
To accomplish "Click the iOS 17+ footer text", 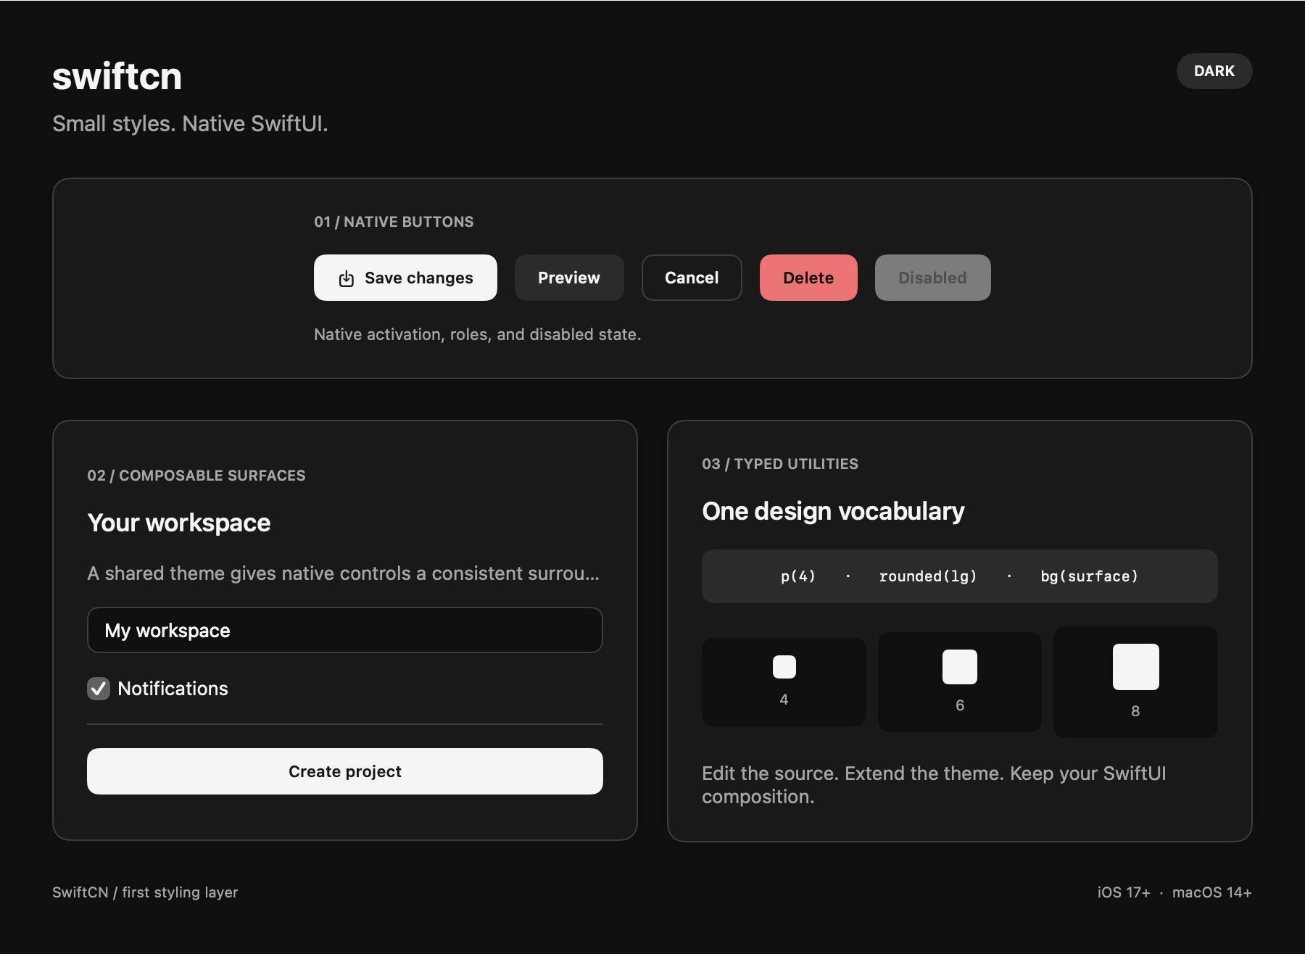I will pyautogui.click(x=1124, y=892).
